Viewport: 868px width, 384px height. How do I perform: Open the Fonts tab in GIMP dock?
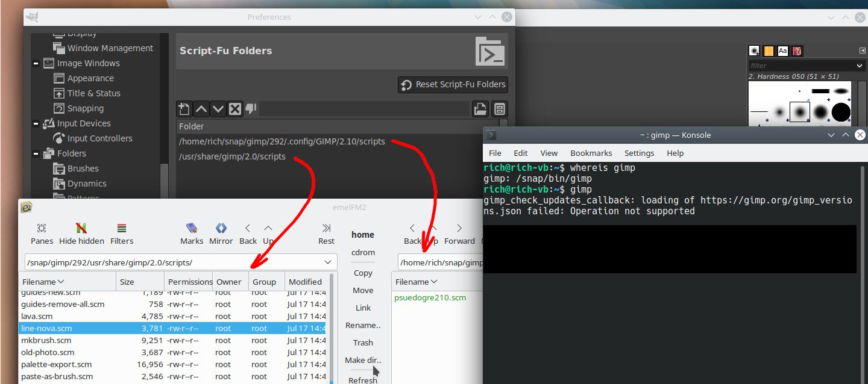783,51
